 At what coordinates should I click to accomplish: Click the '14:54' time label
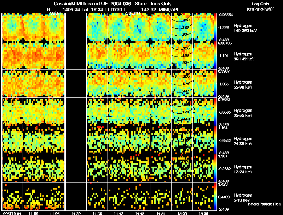[161, 214]
